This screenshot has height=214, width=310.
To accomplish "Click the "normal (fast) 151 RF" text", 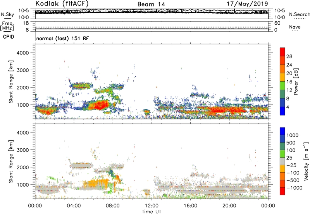I will [x=63, y=38].
